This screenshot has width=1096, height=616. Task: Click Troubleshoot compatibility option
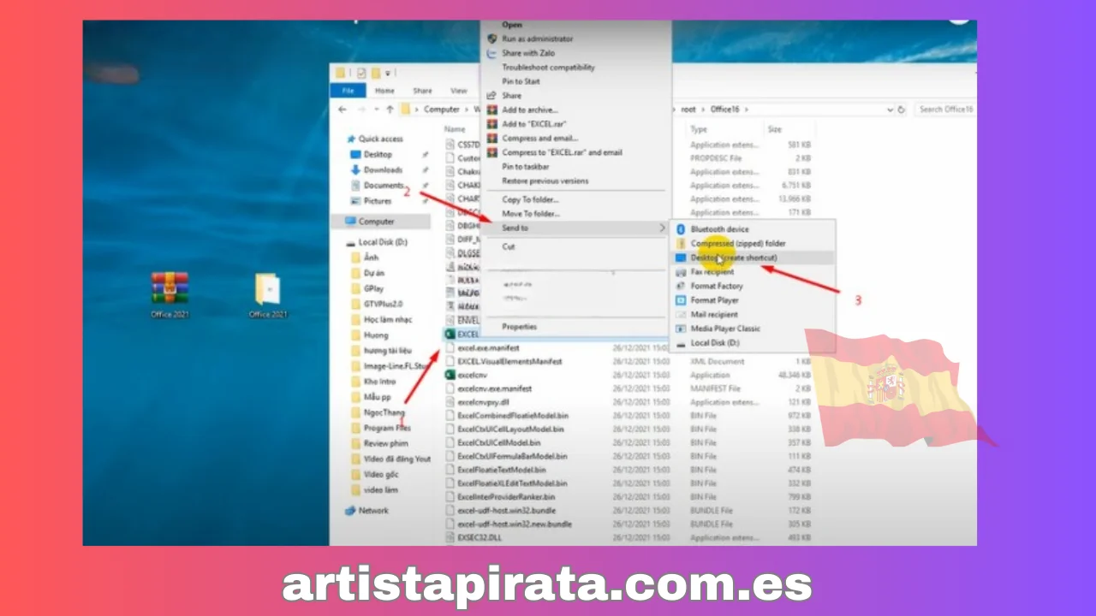click(x=548, y=67)
